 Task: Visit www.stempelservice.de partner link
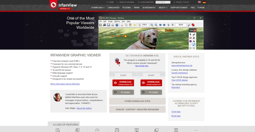[182, 65]
